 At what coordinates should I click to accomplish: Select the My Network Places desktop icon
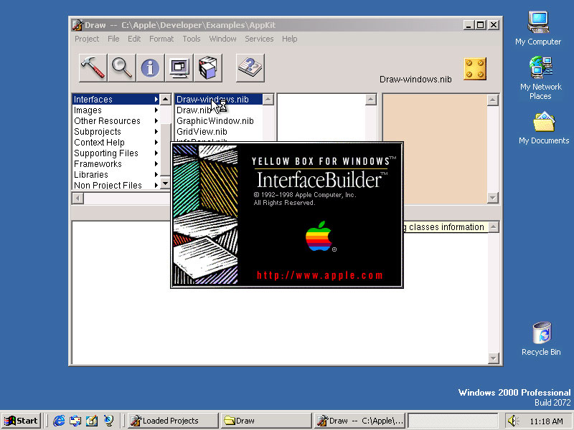[x=540, y=78]
